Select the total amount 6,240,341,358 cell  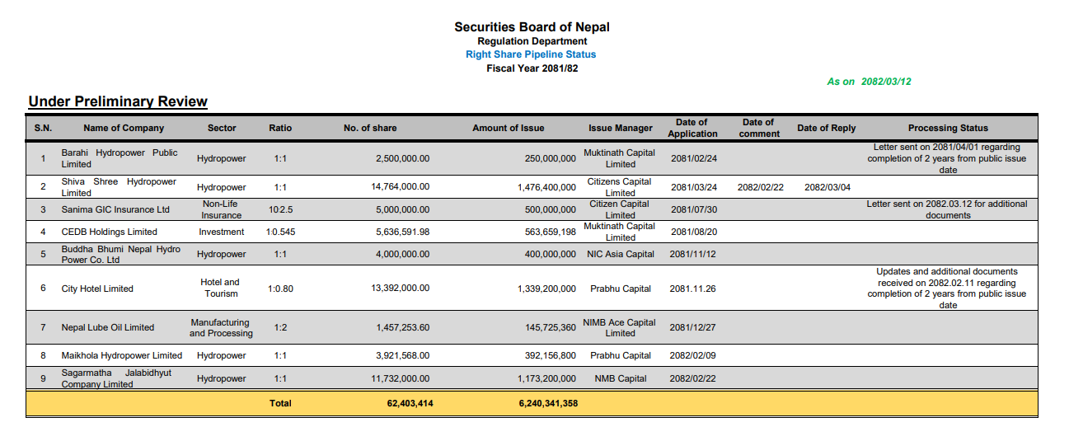point(548,403)
